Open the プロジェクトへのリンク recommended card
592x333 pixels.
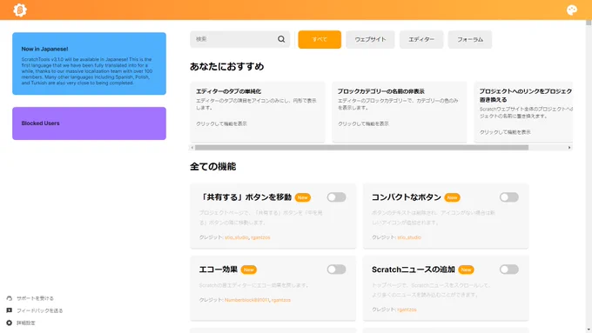point(523,111)
